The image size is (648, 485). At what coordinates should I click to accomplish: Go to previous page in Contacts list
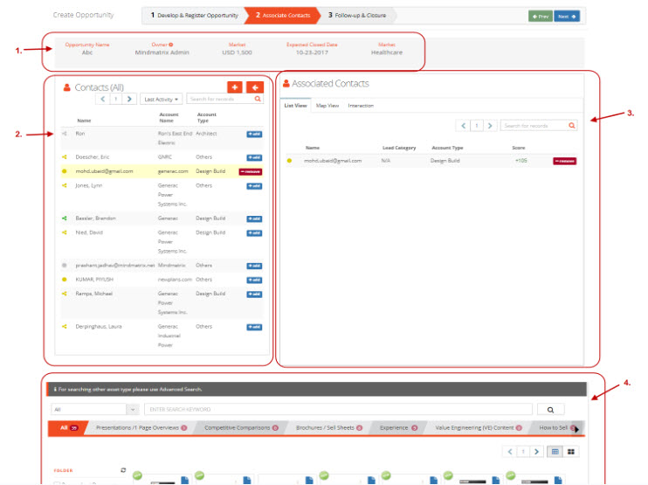click(102, 100)
